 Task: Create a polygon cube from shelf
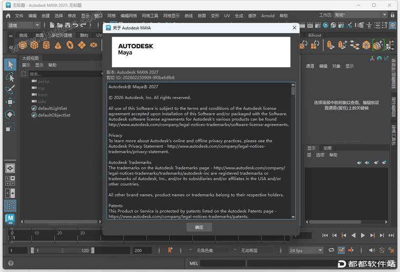click(35, 45)
